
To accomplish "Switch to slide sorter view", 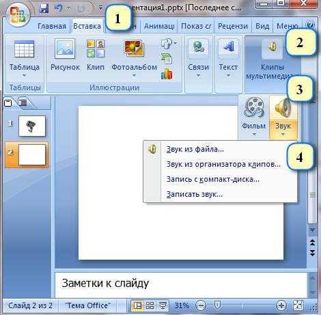I will point(150,305).
